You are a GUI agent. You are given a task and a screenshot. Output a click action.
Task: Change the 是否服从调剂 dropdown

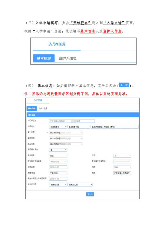click(58, 150)
